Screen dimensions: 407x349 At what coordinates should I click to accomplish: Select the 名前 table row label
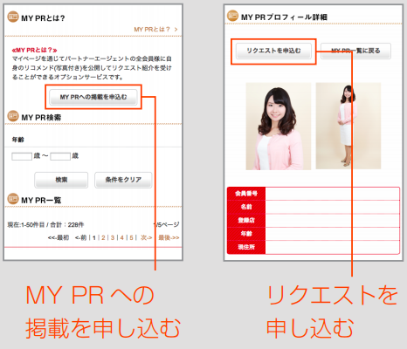246,207
